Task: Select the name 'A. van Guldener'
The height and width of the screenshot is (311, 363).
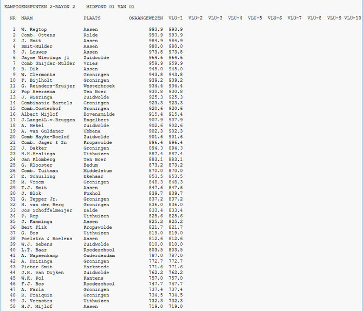Action: click(42, 131)
